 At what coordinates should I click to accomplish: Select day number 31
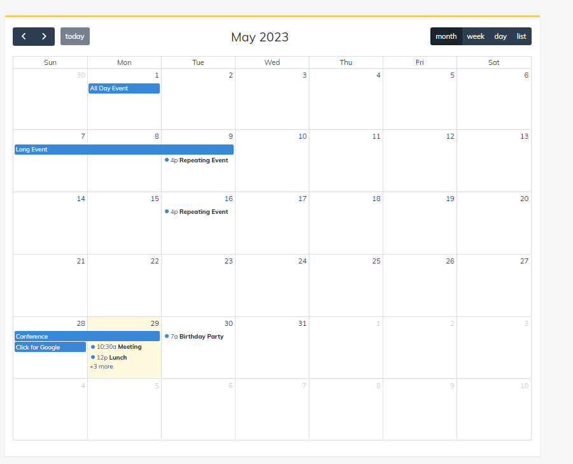pos(302,323)
